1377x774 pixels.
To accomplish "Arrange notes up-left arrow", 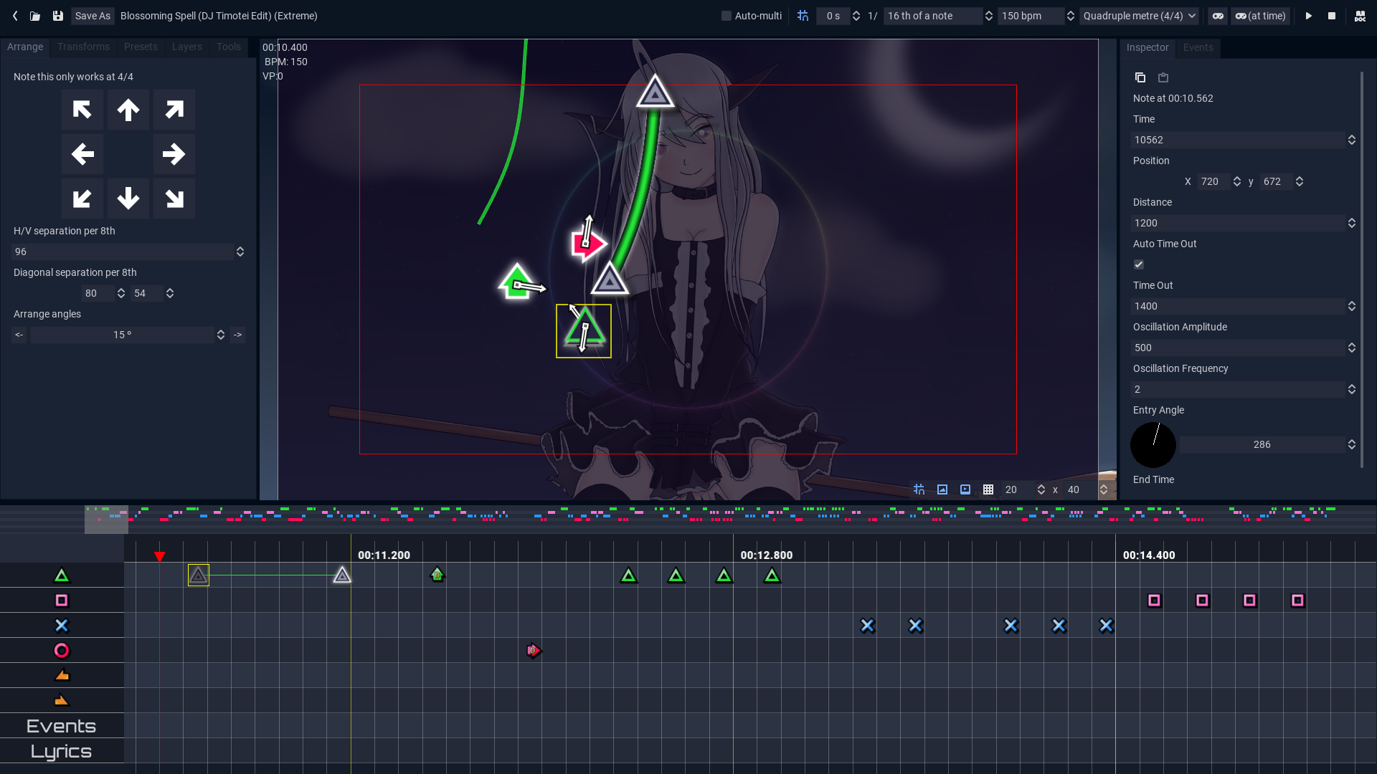I will [x=82, y=110].
